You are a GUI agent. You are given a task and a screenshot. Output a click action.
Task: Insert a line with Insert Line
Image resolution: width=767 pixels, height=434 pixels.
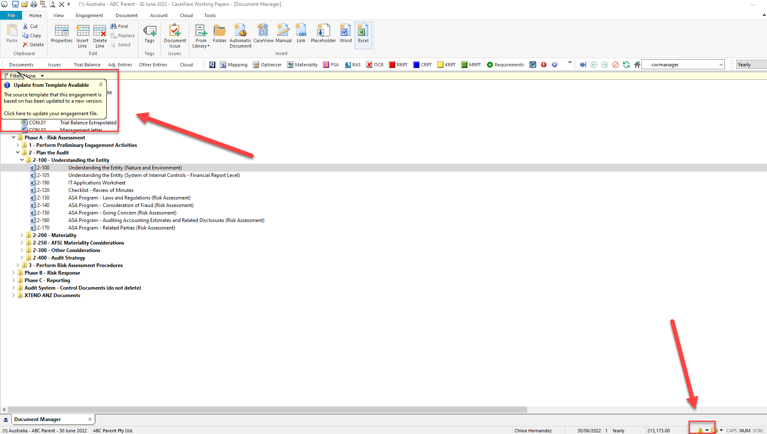(82, 36)
